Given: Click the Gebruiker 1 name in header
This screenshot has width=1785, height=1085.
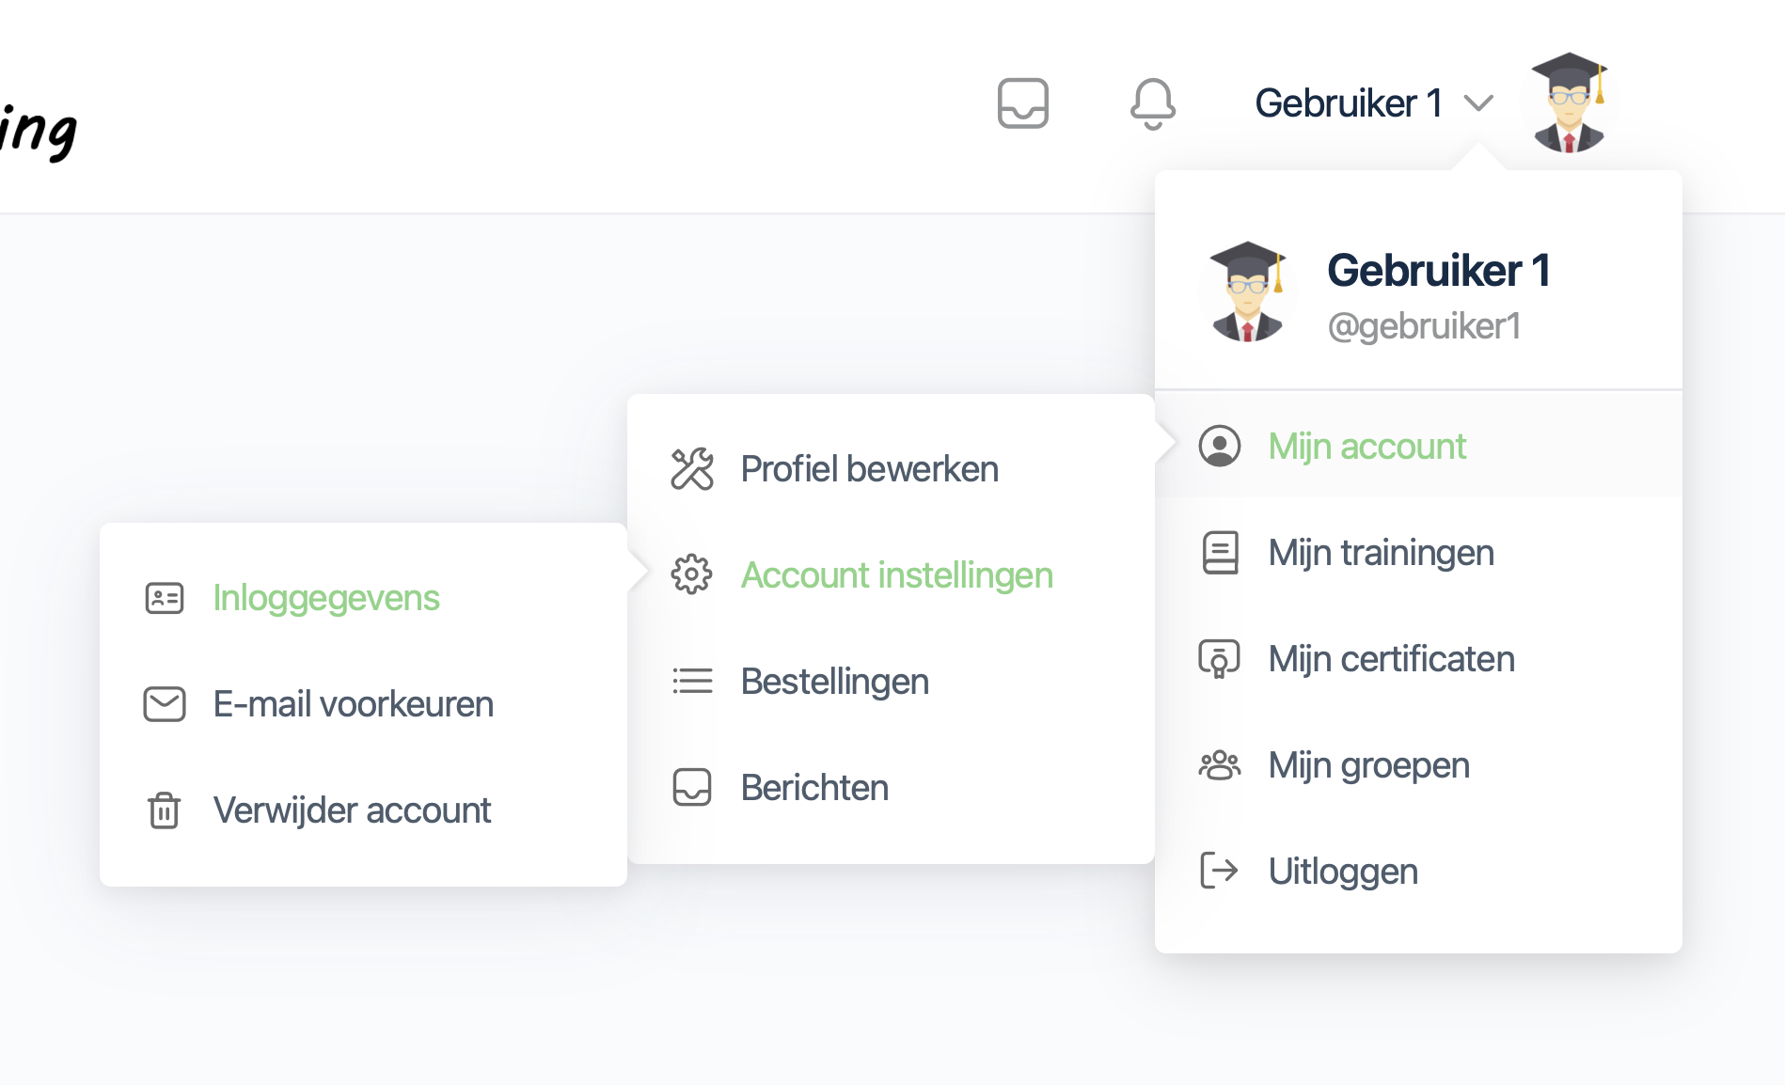Looking at the screenshot, I should coord(1349,102).
